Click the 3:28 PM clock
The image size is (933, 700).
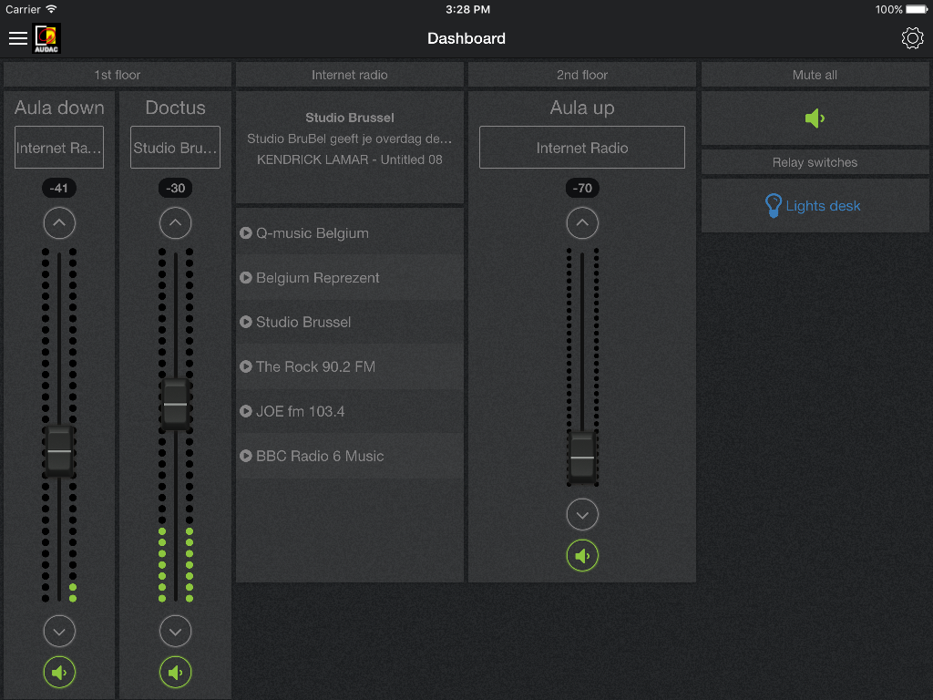click(467, 9)
